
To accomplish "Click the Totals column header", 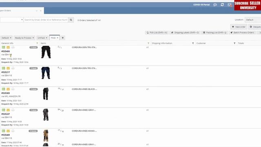I will coord(241,43).
